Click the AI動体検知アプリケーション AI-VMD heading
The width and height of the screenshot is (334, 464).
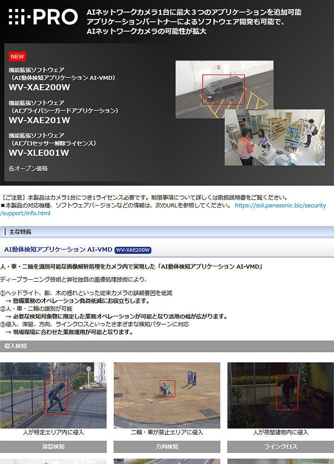(58, 250)
